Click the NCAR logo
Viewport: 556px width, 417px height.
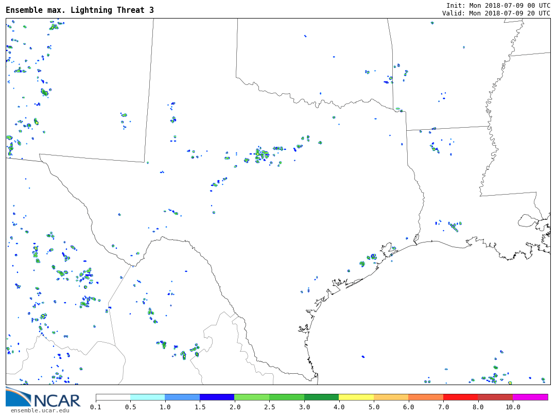coord(43,399)
